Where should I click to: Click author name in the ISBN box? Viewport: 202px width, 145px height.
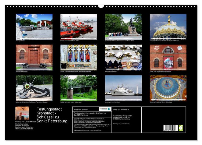pos(121,124)
